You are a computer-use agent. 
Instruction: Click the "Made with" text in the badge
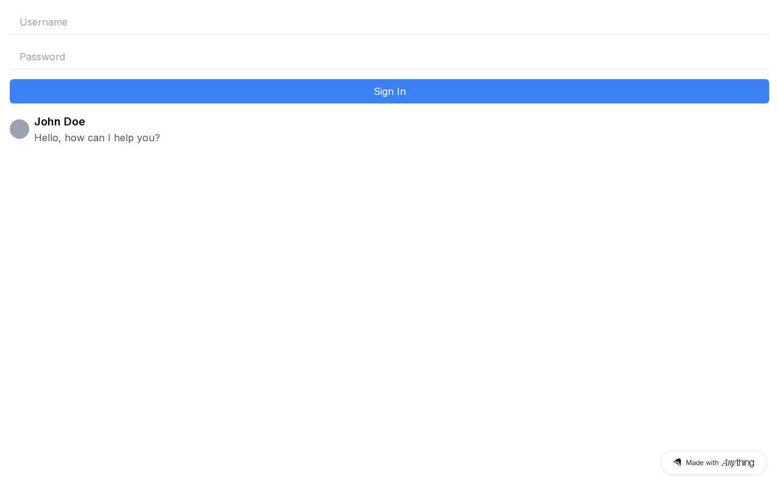[702, 463]
